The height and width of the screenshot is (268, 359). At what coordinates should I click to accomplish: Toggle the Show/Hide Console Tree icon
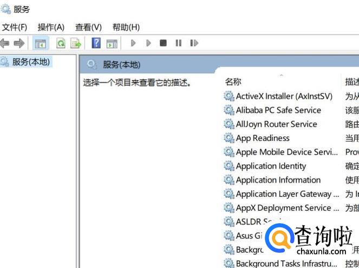coord(41,43)
